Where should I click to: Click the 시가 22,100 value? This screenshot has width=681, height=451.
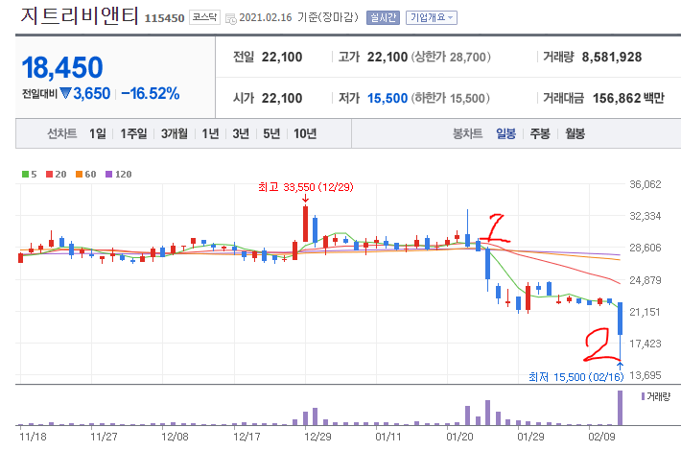(281, 98)
